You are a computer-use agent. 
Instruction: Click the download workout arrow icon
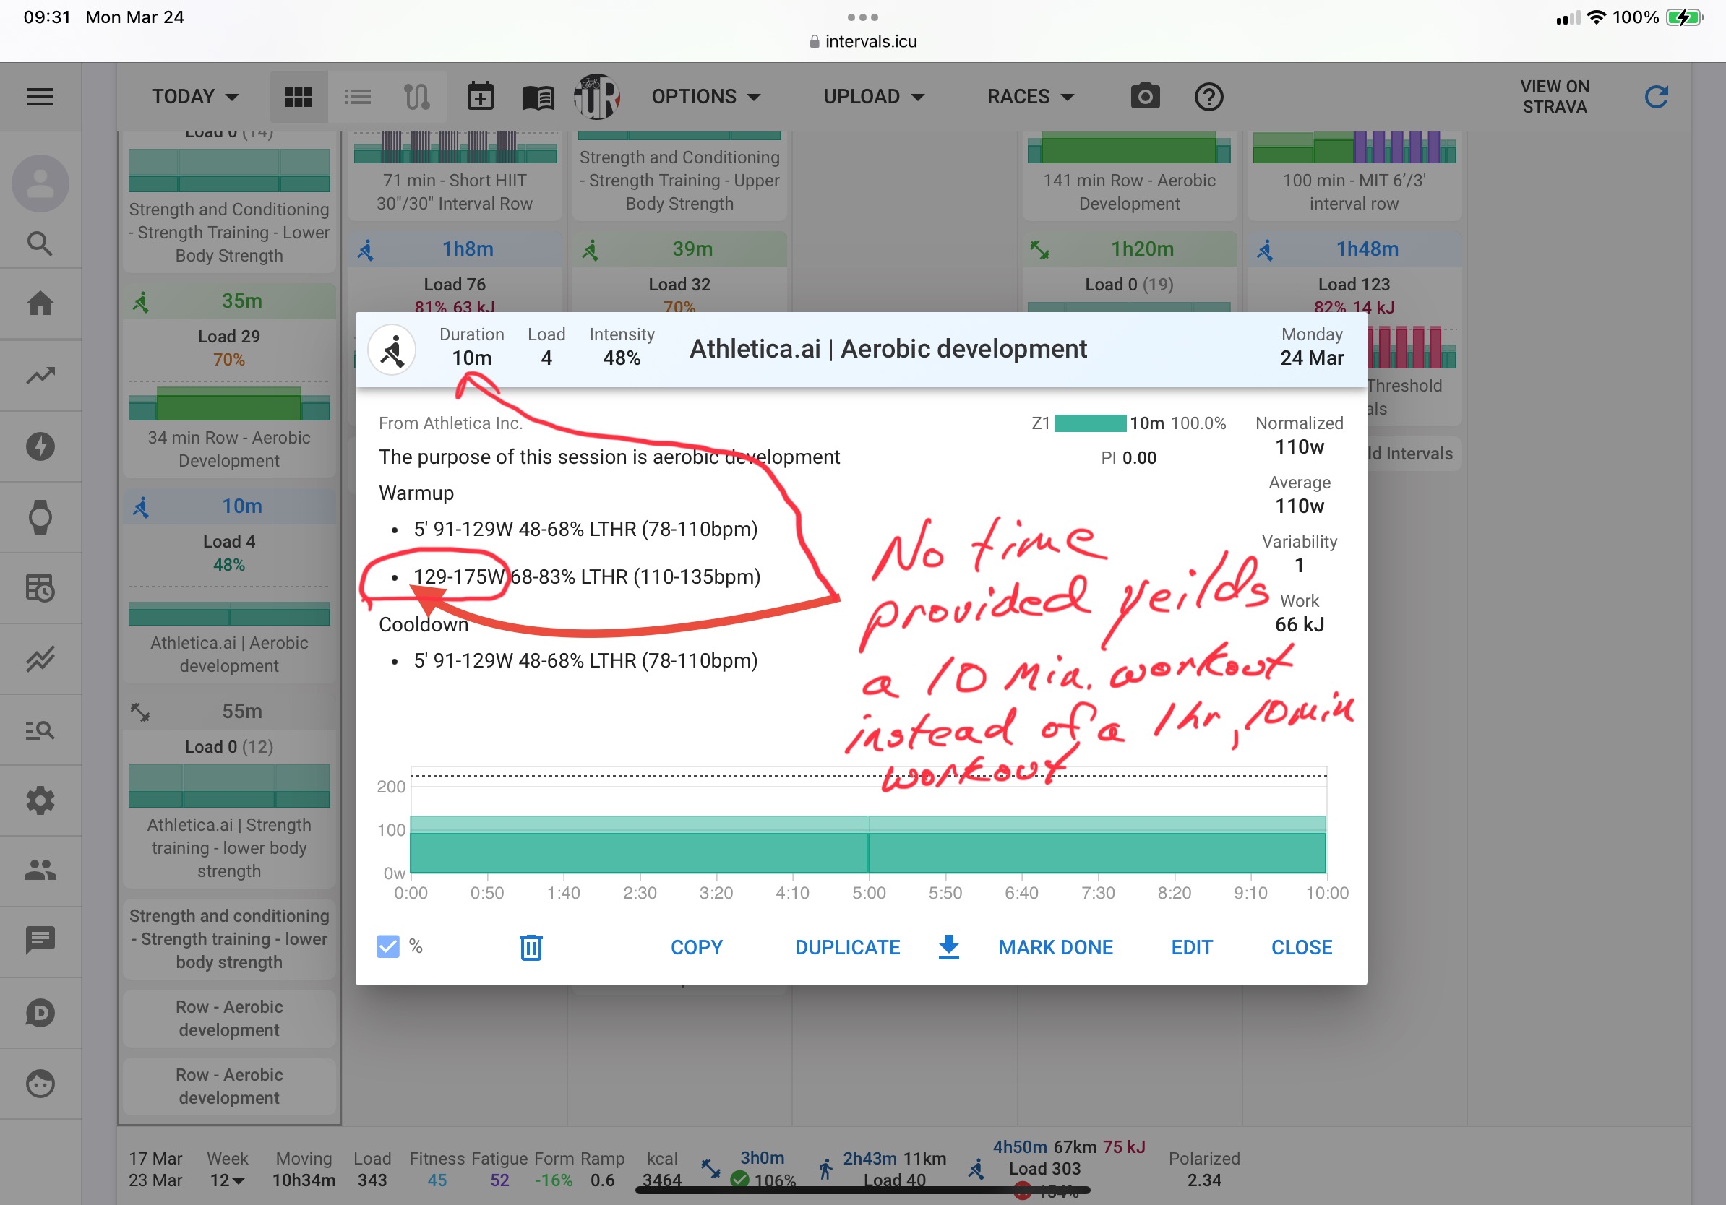tap(949, 947)
